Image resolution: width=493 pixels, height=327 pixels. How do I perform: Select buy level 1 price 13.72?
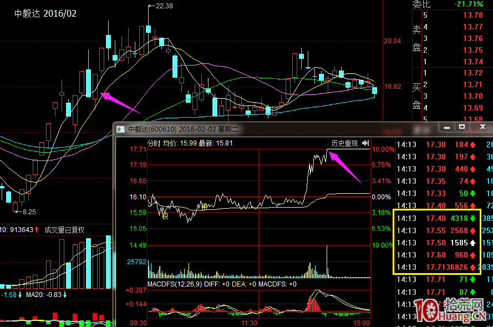coord(472,73)
